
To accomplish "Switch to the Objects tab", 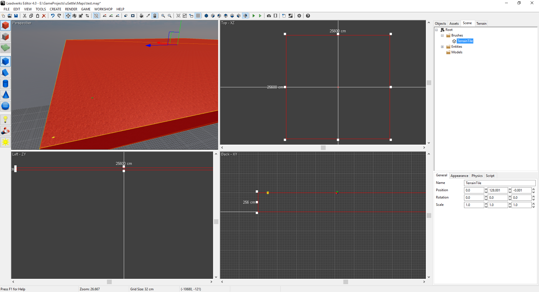I will 440,24.
